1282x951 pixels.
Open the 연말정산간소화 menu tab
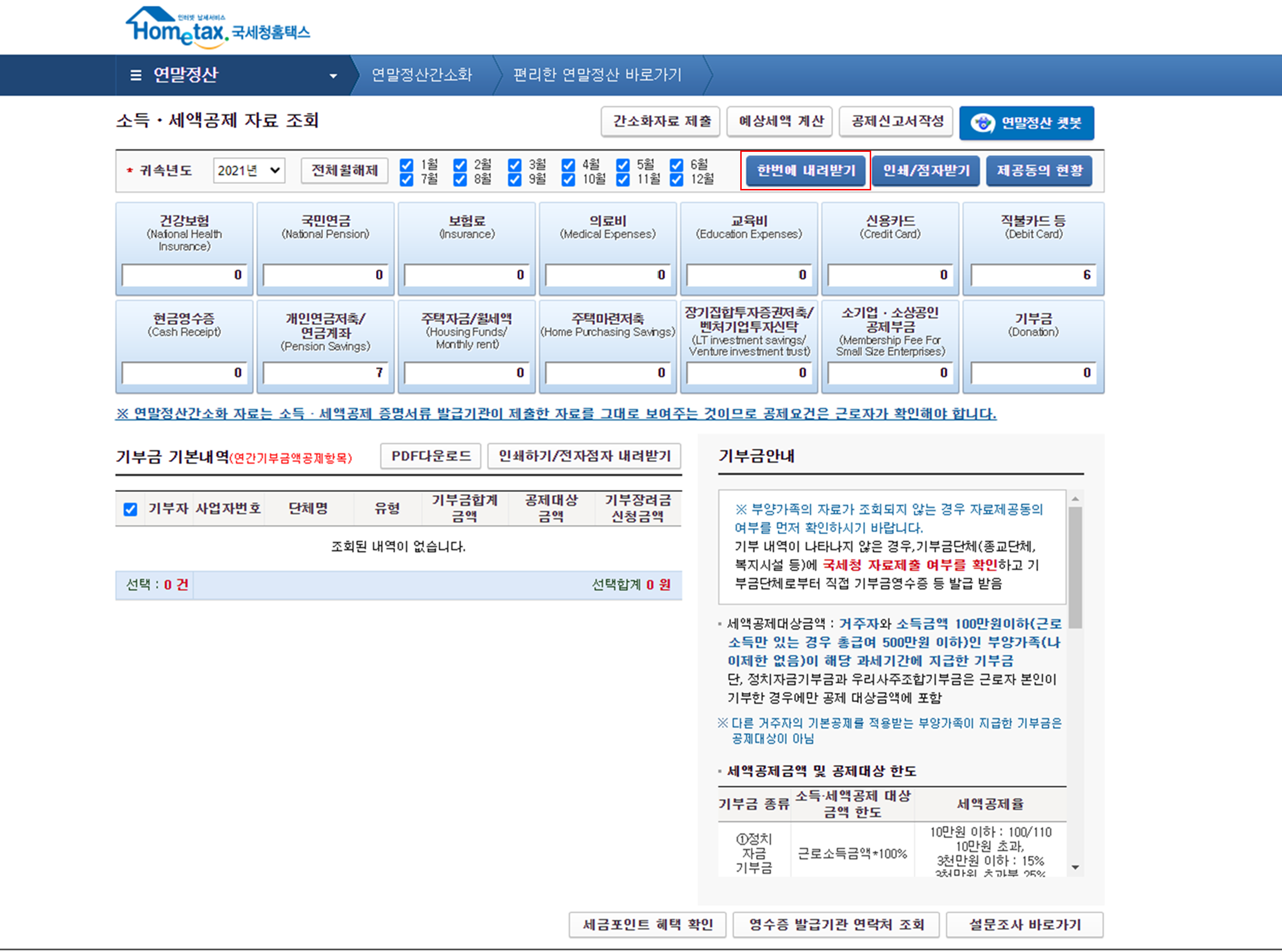(x=421, y=75)
